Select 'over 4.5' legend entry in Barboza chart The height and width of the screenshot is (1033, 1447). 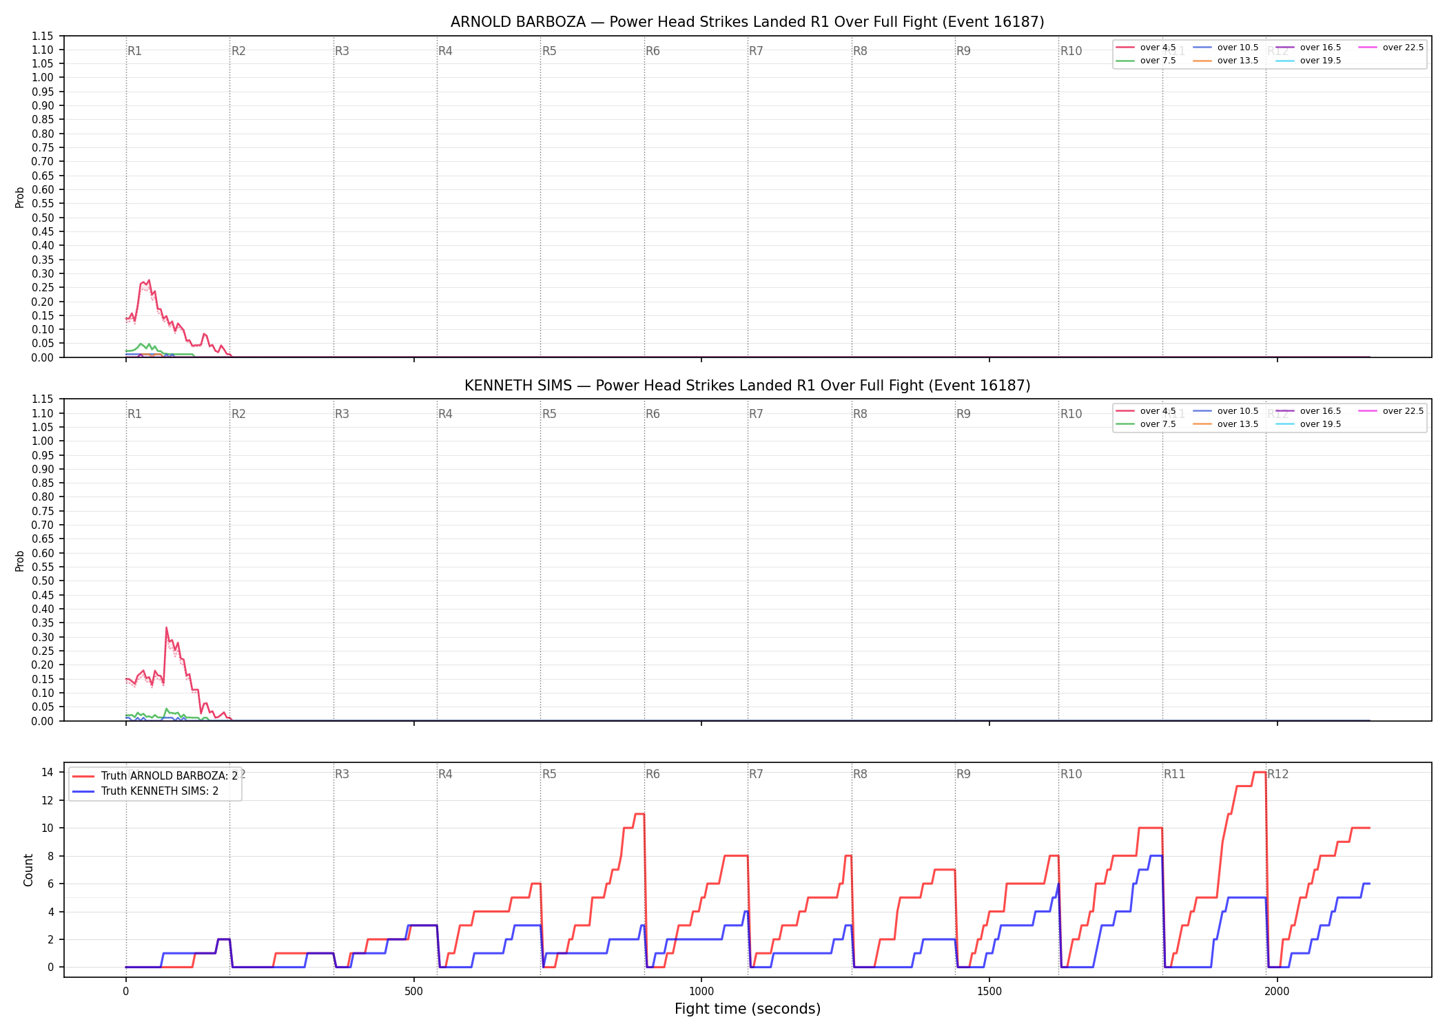coord(1146,48)
